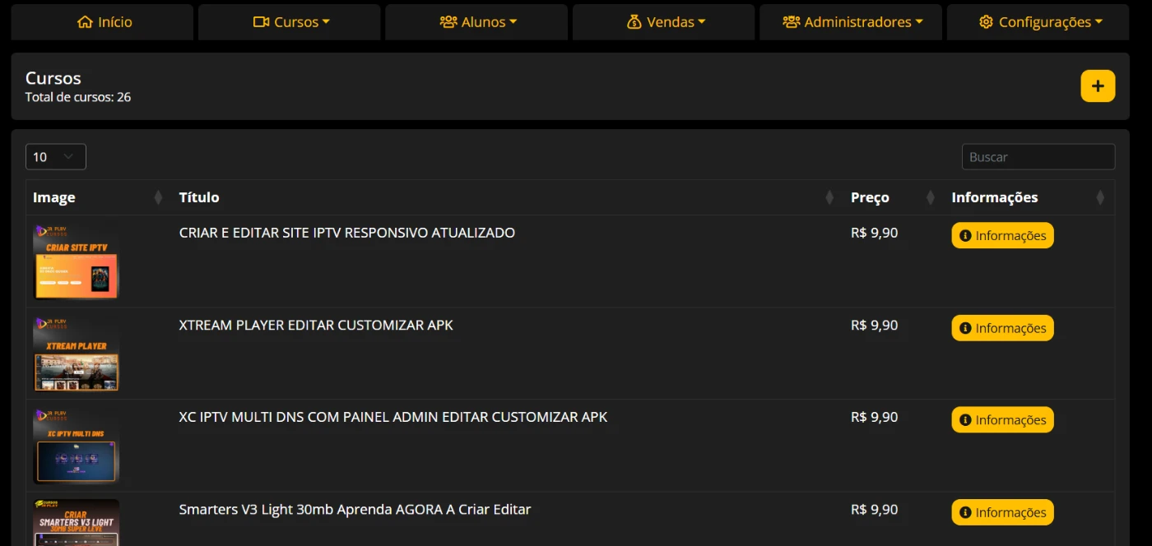The image size is (1152, 546).
Task: Open the Vendas dropdown menu
Action: [665, 22]
